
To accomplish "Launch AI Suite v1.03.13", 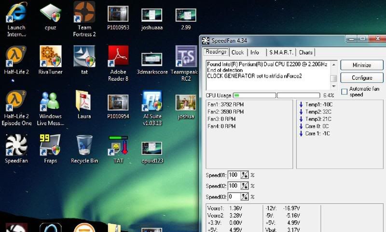I will 152,108.
